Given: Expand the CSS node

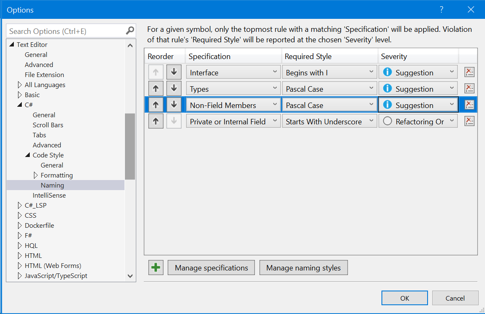Looking at the screenshot, I should [20, 216].
